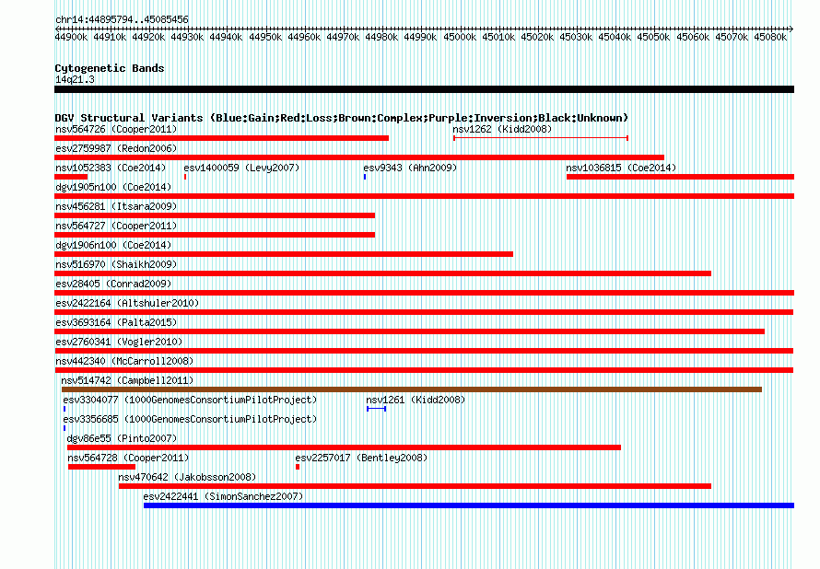Open the esv3304077 (1000GenomesConsortiumPilotProject) label
The image size is (820, 569).
(x=190, y=400)
